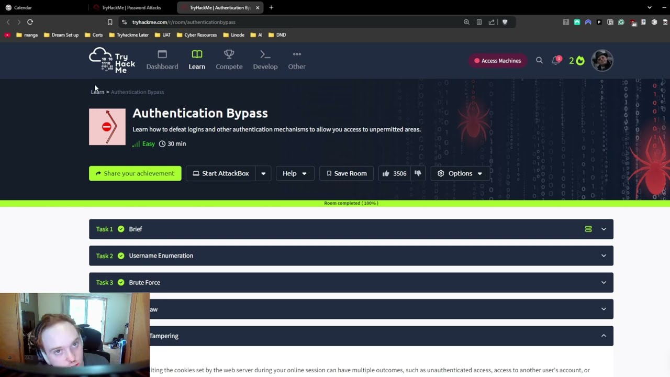Open the Options dropdown
The height and width of the screenshot is (377, 670).
(460, 173)
